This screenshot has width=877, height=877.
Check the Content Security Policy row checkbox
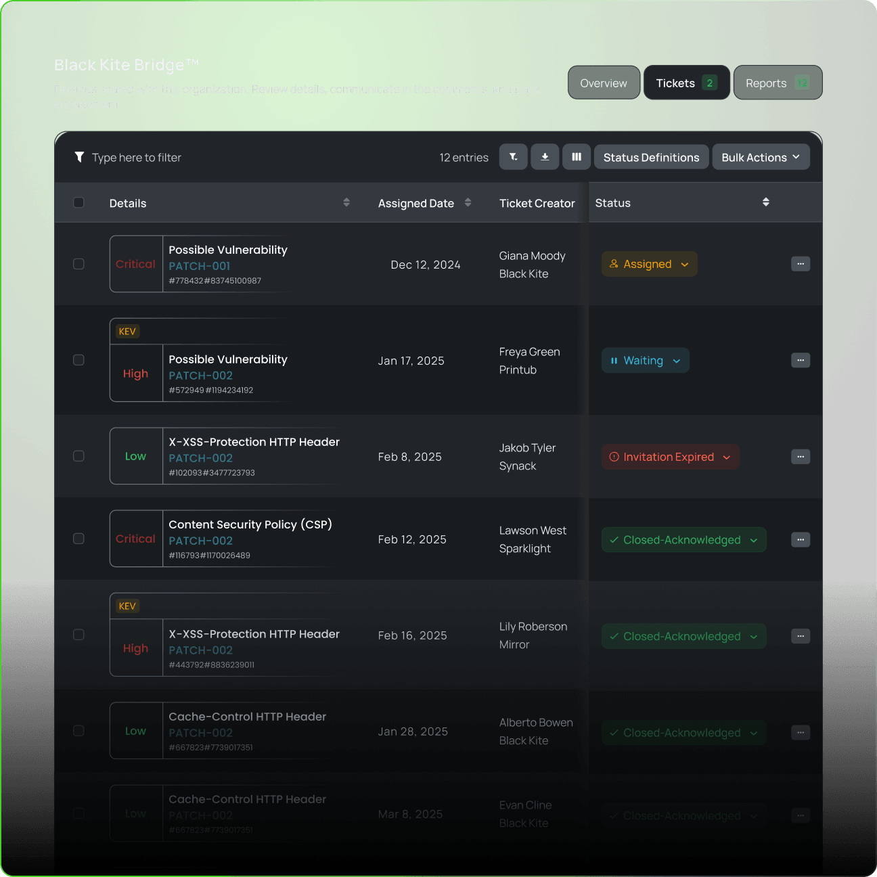coord(78,539)
